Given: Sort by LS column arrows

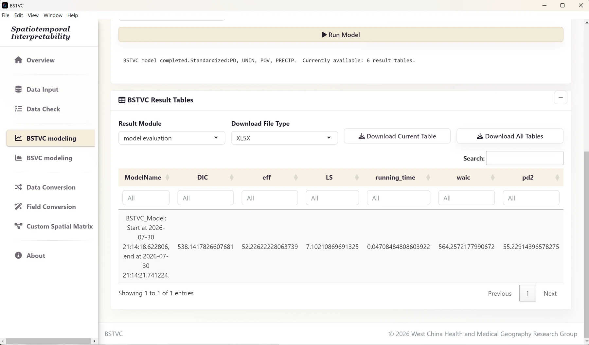Looking at the screenshot, I should [x=357, y=178].
